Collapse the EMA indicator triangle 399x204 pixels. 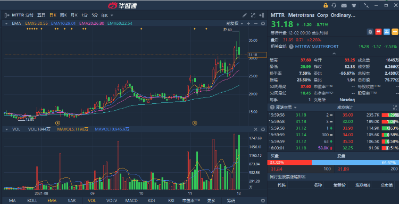(6, 23)
